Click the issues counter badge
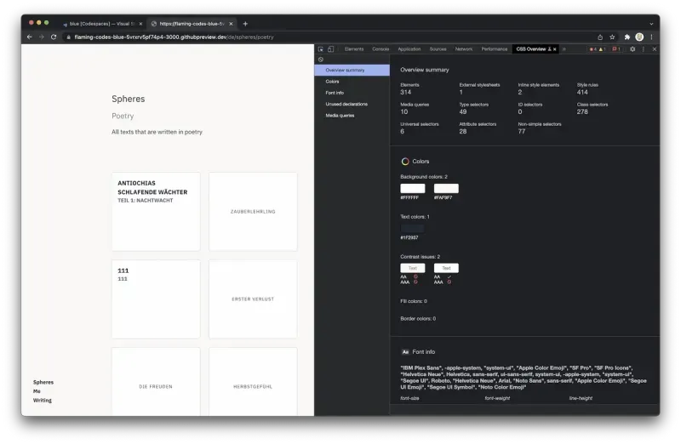The width and height of the screenshot is (681, 444). tap(615, 49)
